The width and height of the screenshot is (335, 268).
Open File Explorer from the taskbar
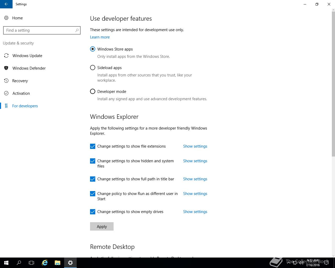click(x=58, y=263)
